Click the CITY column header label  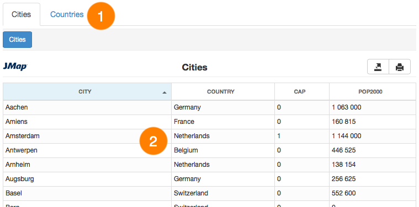point(85,91)
